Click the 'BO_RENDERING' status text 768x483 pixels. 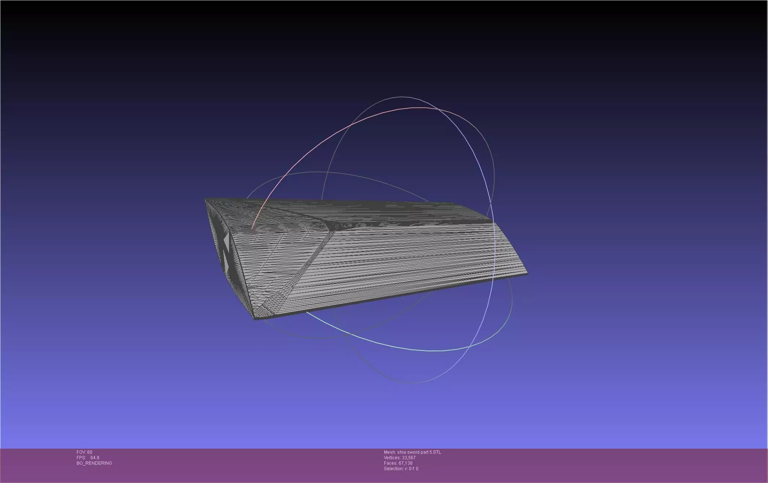click(94, 463)
